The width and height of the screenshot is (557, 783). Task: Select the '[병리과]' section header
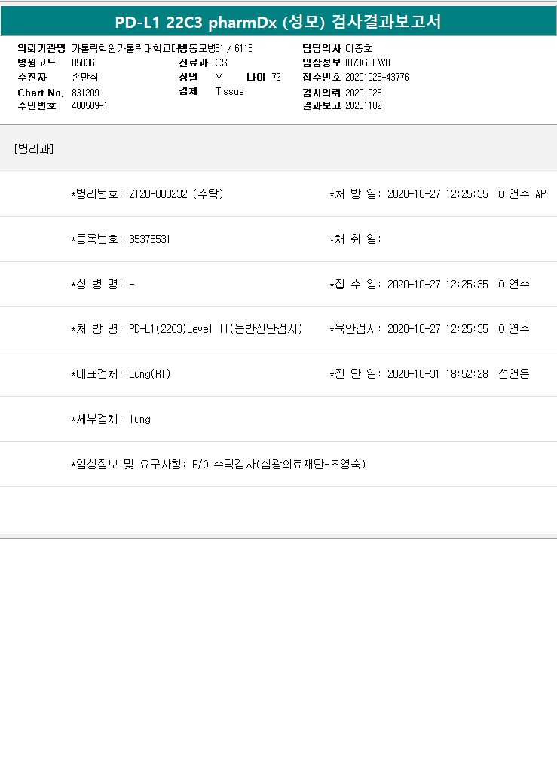[x=34, y=148]
